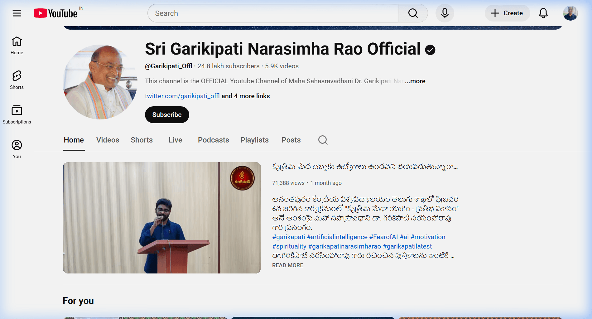
Task: Switch to the Playlists tab
Action: coord(254,140)
